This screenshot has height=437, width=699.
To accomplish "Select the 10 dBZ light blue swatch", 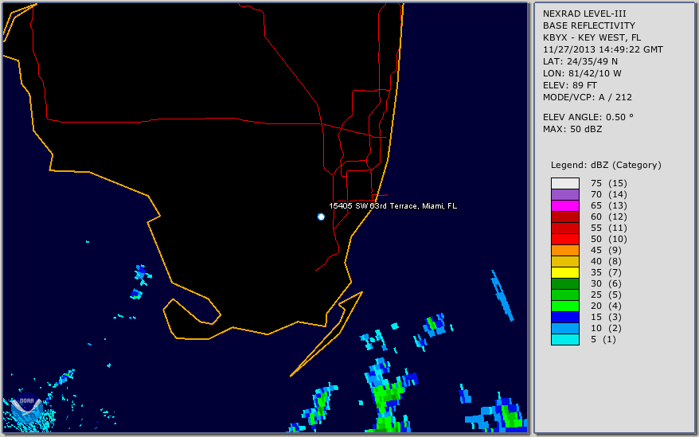I will [x=564, y=328].
